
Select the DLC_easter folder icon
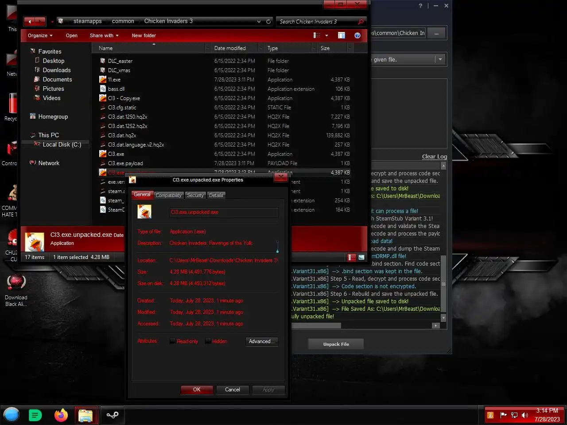point(103,61)
